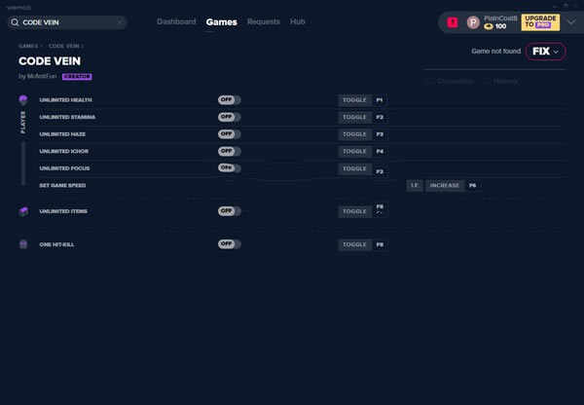Viewport: 584px width, 405px height.
Task: Expand the account dropdown chevron
Action: tap(570, 22)
